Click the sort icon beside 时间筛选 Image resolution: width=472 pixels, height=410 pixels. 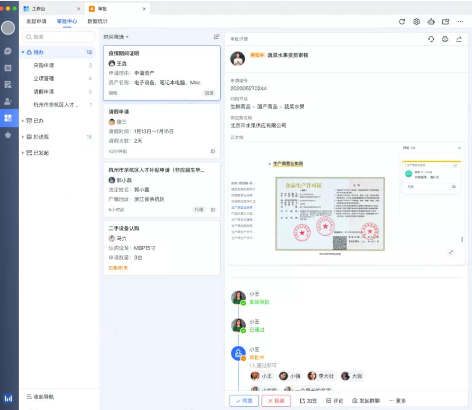(x=216, y=37)
